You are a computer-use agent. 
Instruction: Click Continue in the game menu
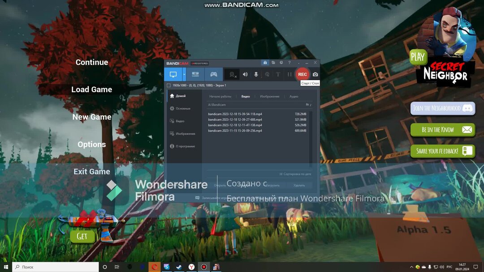coord(92,62)
